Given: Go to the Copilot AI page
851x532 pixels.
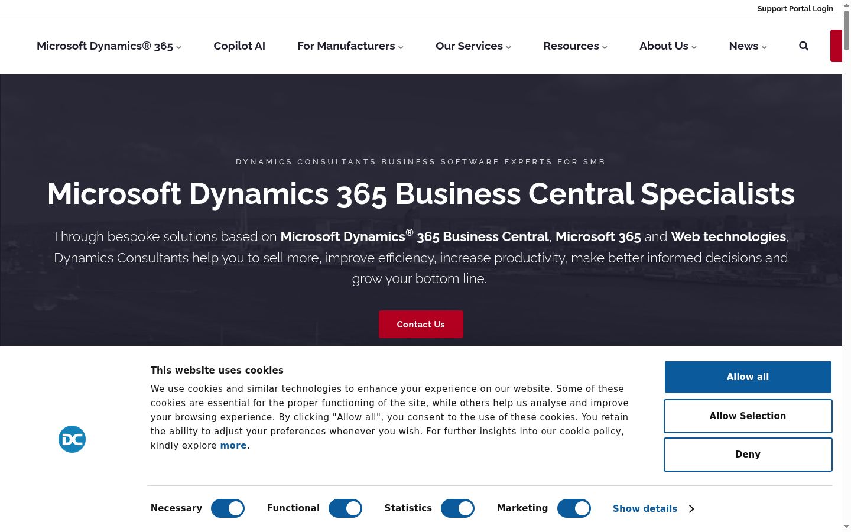Looking at the screenshot, I should pos(239,46).
